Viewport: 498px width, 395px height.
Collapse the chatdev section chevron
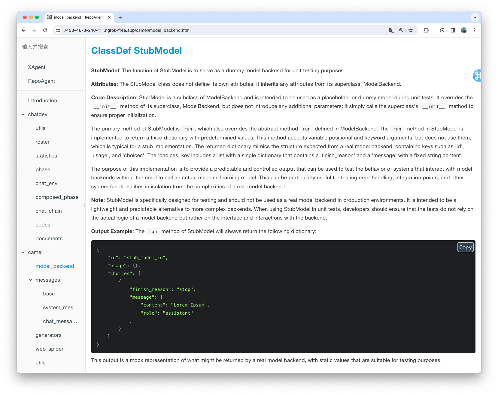(x=23, y=114)
